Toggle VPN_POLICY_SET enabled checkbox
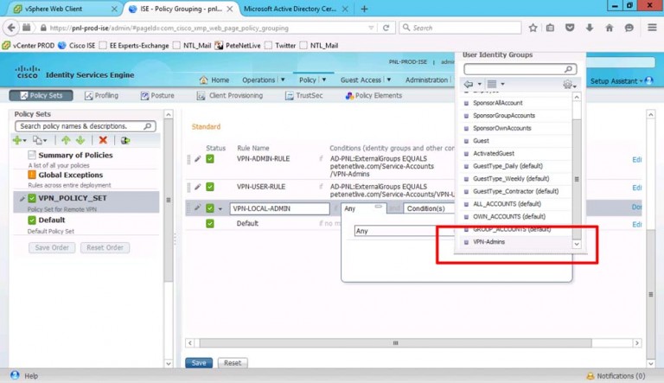 click(32, 198)
